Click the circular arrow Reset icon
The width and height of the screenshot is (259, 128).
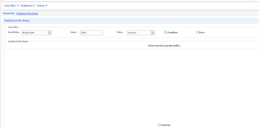coord(197,32)
